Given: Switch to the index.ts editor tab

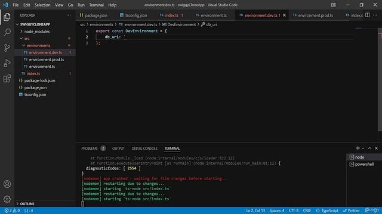Looking at the screenshot, I should coord(171,15).
